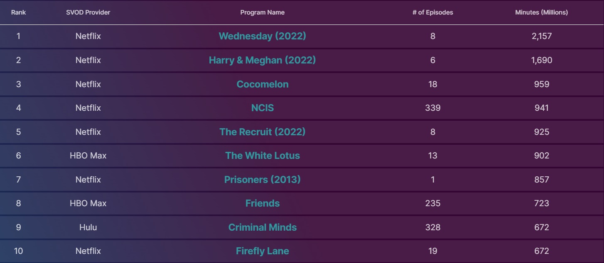The image size is (604, 263).
Task: Select The Recruit (2022) title
Action: [262, 132]
